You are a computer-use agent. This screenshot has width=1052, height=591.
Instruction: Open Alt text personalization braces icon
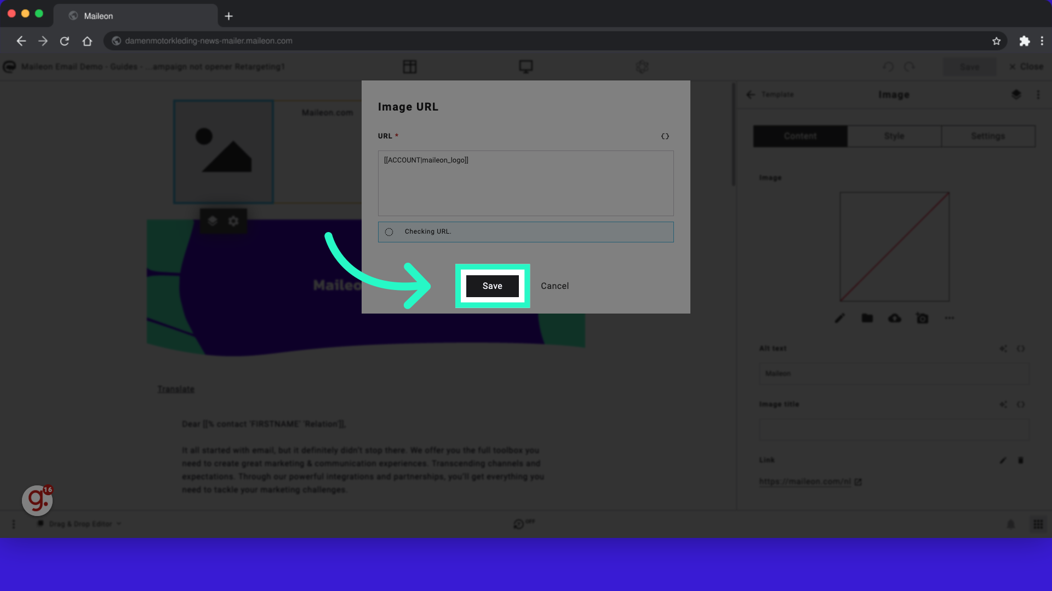[1021, 349]
